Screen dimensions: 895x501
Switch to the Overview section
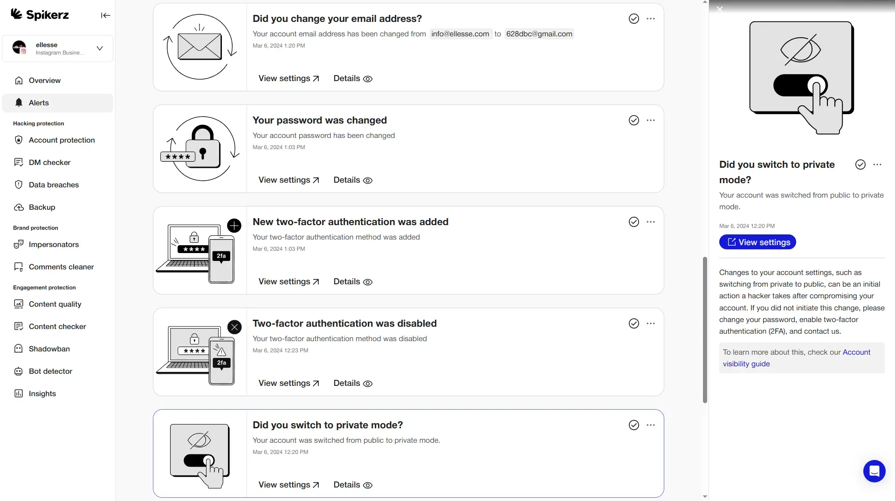[x=44, y=80]
